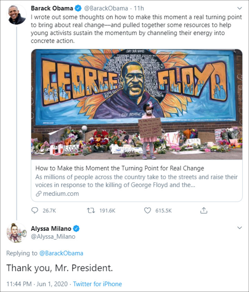Screen dimensions: 249x292
Task: Open Alyssa Milano's cartoon avatar
Action: pos(17,233)
